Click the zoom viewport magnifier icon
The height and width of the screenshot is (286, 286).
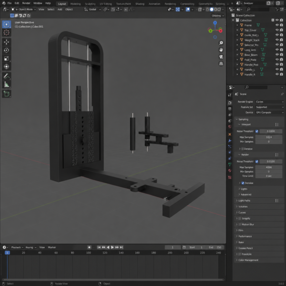coord(221,43)
